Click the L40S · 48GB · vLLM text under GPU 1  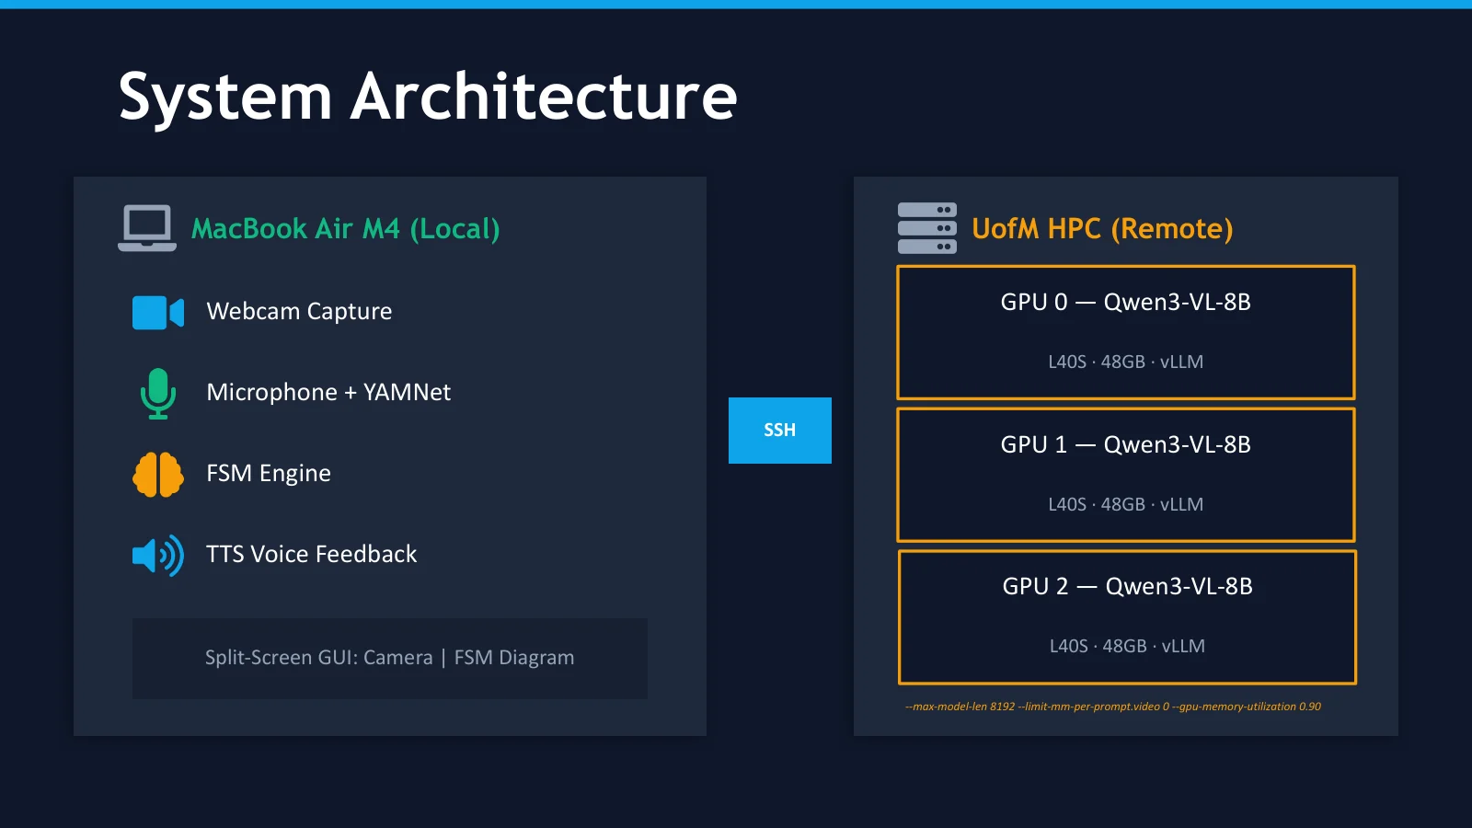pyautogui.click(x=1126, y=505)
